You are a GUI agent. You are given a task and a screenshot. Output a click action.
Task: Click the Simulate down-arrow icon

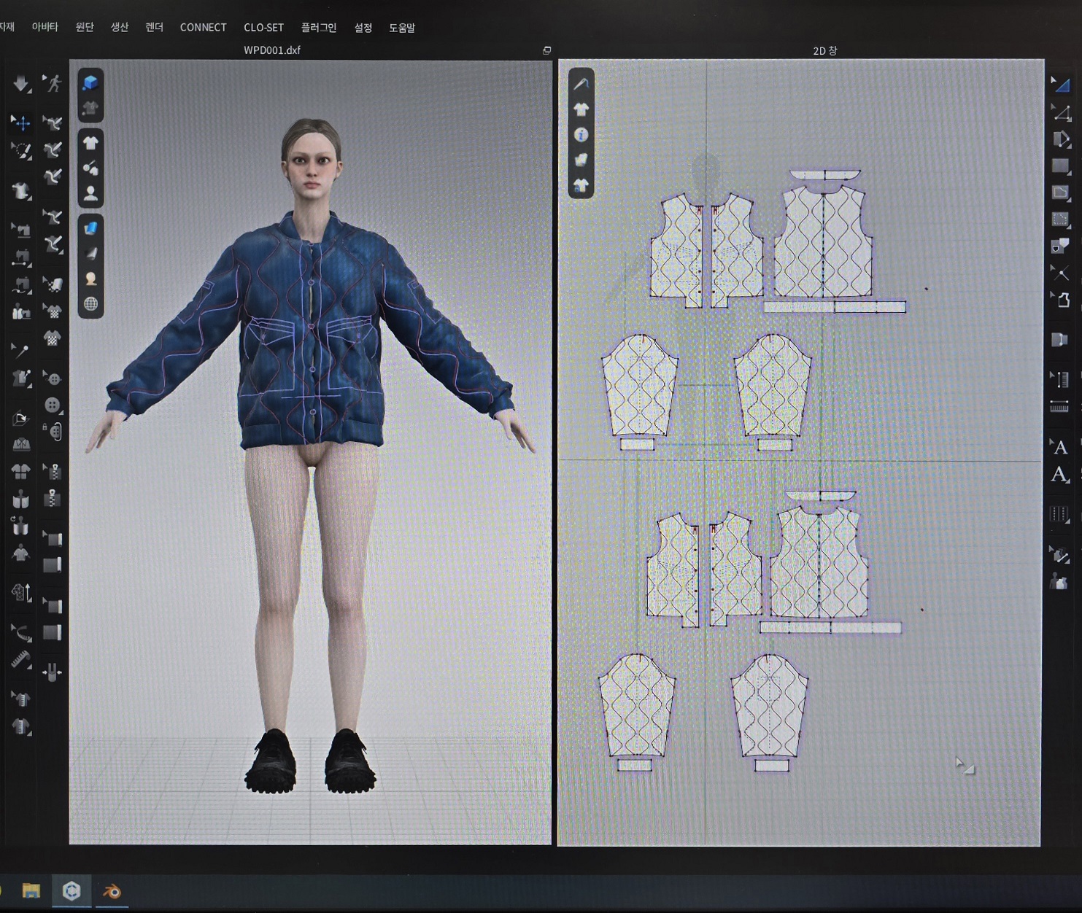coord(20,84)
